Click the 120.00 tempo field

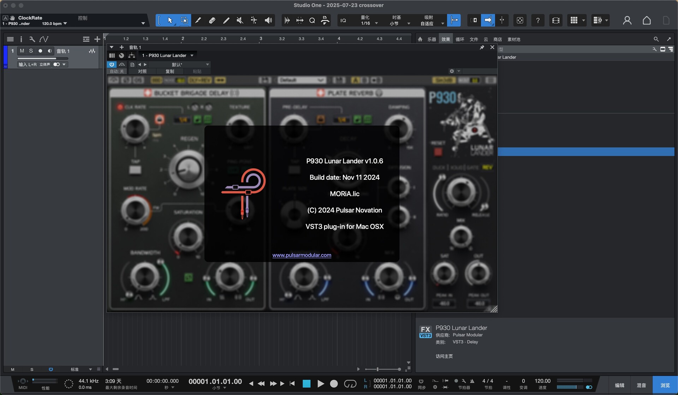point(542,381)
